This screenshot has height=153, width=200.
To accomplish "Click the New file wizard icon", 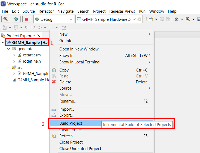I will (x=151, y=19).
